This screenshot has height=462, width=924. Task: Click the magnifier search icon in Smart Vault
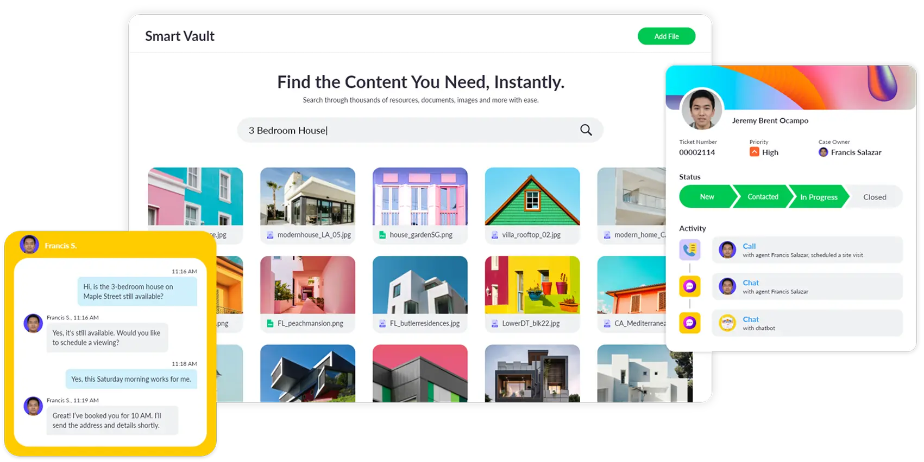coord(586,130)
